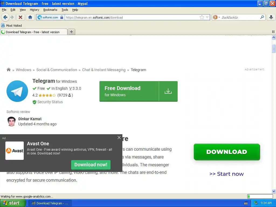Click the Security Status shield icon
This screenshot has height=207, width=276.
[x=34, y=102]
